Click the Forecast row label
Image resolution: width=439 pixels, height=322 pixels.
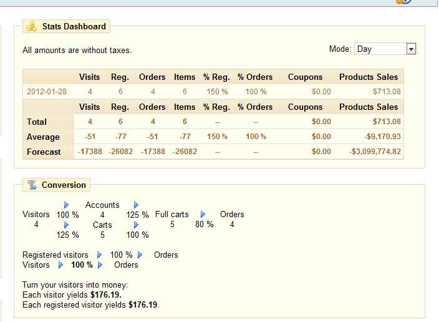pyautogui.click(x=44, y=152)
